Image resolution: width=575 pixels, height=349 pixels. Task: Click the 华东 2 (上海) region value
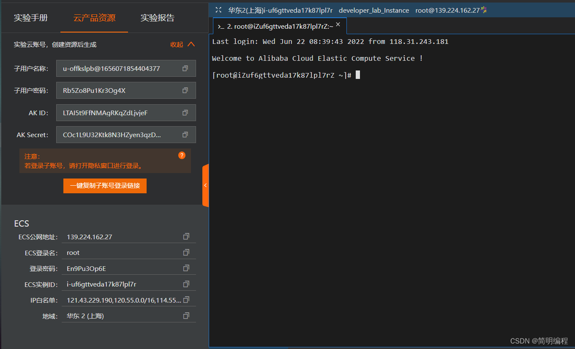click(x=85, y=316)
